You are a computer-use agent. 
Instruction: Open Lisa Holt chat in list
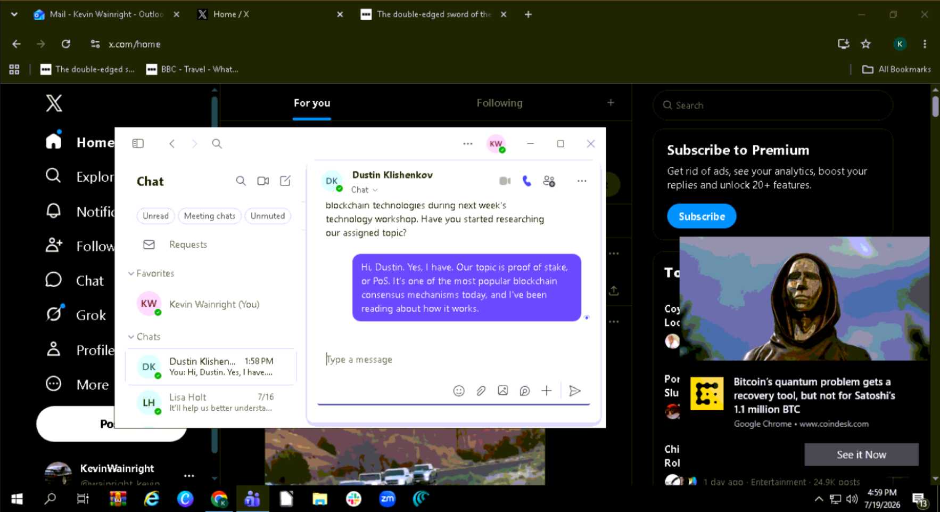click(x=211, y=403)
